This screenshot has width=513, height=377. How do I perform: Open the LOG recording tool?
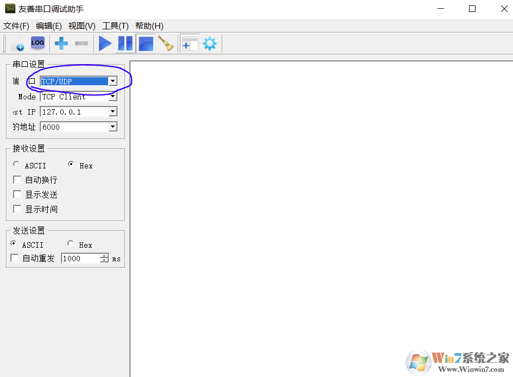pos(37,43)
